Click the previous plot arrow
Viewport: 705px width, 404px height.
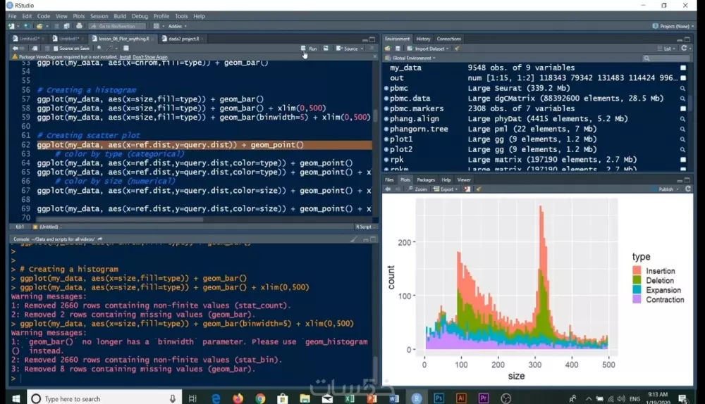tap(388, 189)
